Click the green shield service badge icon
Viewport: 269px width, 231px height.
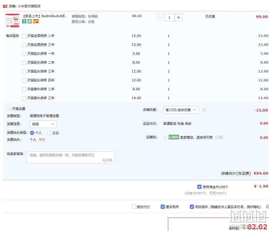tap(30, 21)
